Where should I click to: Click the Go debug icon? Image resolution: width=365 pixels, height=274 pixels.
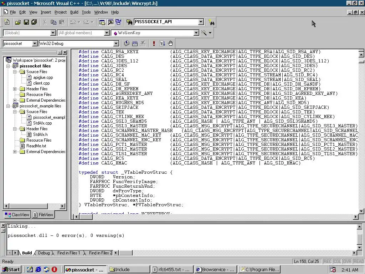162,43
